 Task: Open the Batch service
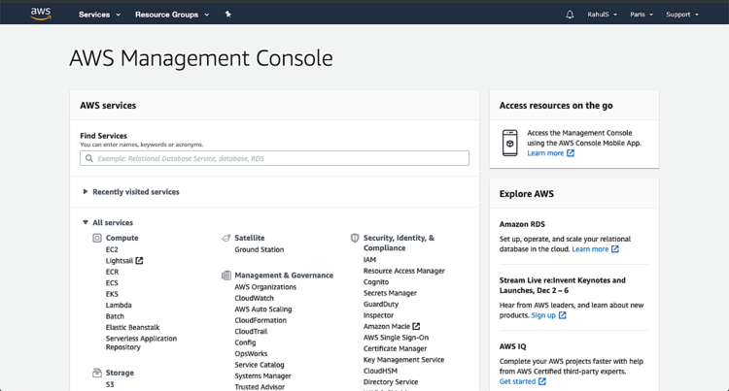coord(115,316)
